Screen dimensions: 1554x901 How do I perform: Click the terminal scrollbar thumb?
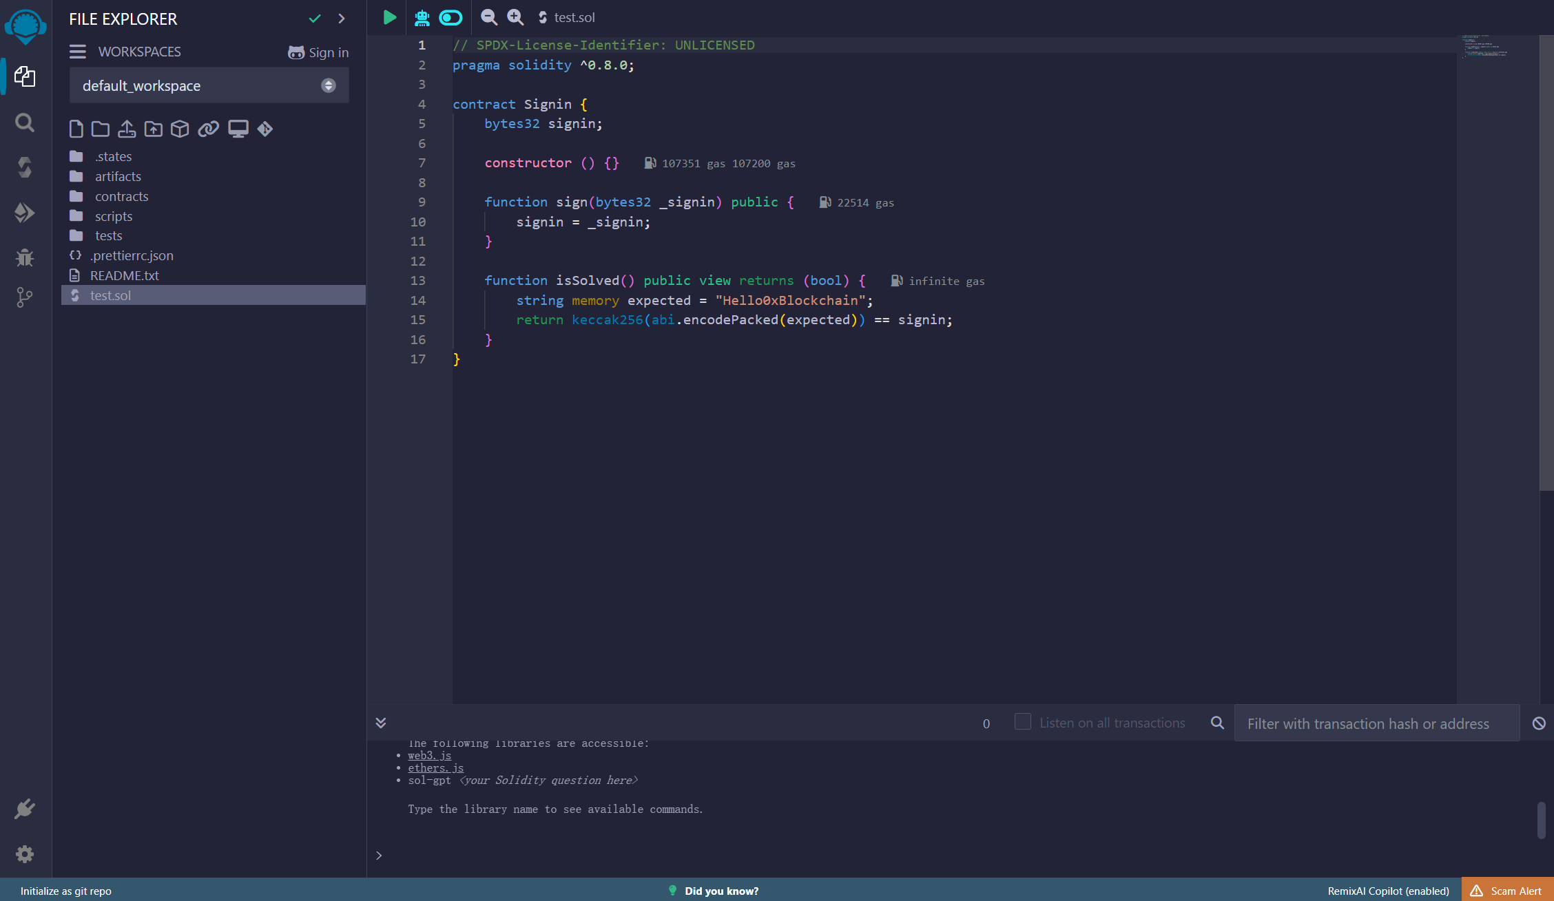click(1541, 820)
